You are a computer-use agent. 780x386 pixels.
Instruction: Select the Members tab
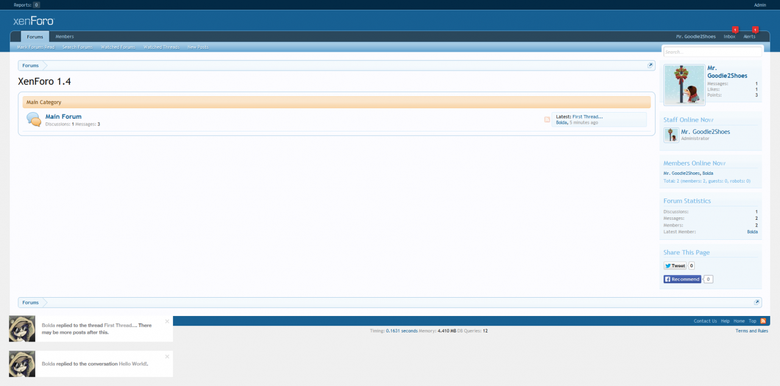pyautogui.click(x=65, y=37)
